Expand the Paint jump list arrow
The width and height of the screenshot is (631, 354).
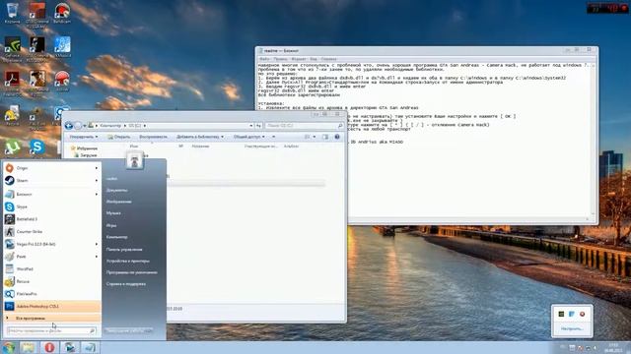tap(97, 257)
